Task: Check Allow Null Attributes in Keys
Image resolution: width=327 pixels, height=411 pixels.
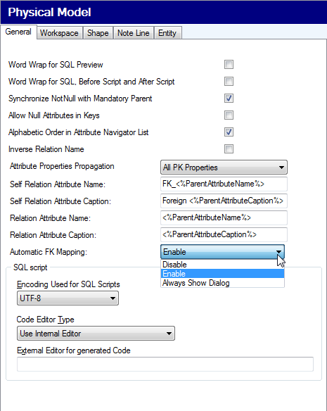Action: click(x=229, y=115)
